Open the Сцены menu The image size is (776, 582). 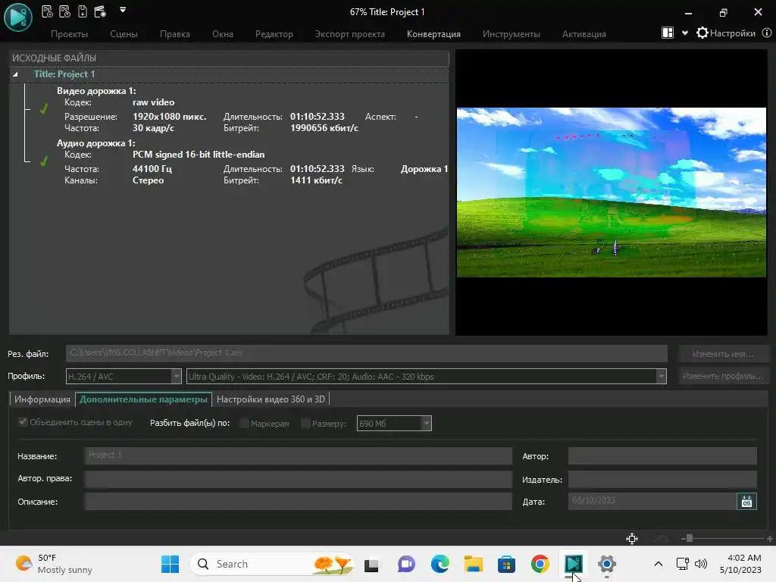[124, 34]
